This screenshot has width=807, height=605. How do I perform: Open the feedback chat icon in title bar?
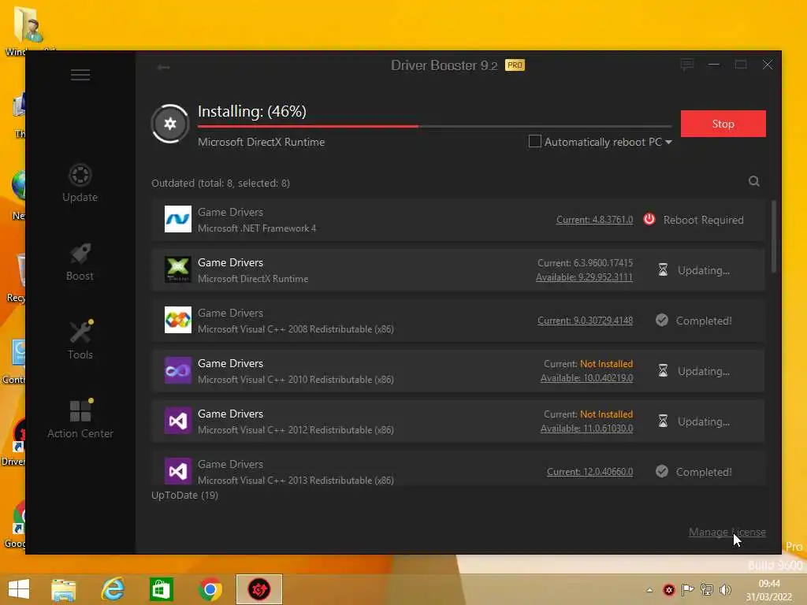686,65
